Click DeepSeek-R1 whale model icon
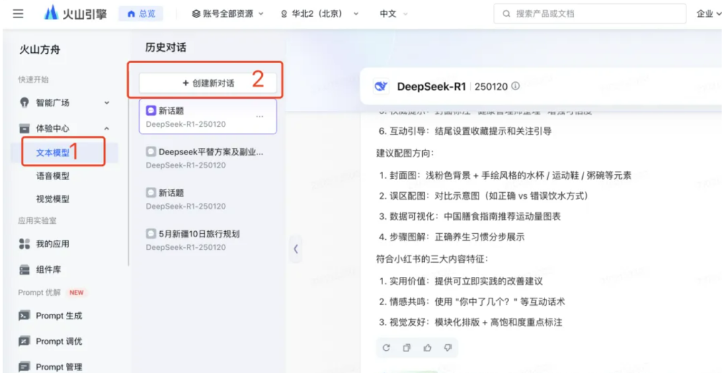This screenshot has width=726, height=373. click(382, 87)
